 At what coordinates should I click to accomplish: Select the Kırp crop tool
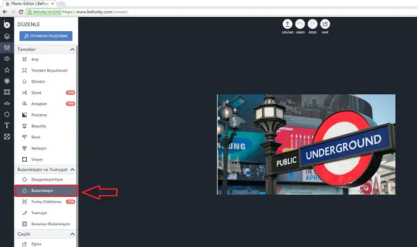click(46, 59)
